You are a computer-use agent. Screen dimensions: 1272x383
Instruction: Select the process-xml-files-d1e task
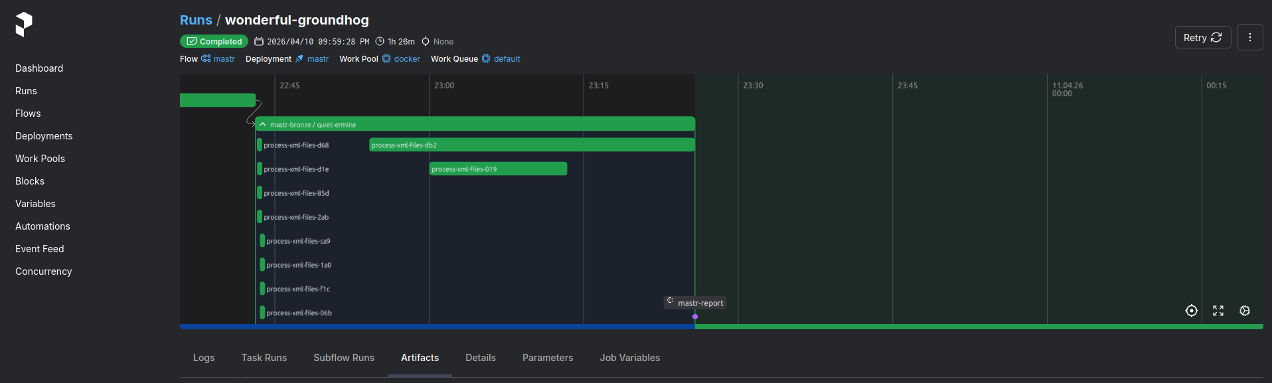click(x=260, y=169)
